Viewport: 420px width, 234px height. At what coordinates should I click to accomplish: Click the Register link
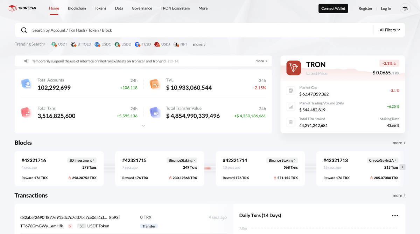365,8
